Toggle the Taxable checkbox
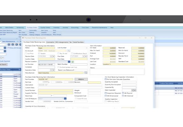183x127 pixels. click(x=39, y=53)
